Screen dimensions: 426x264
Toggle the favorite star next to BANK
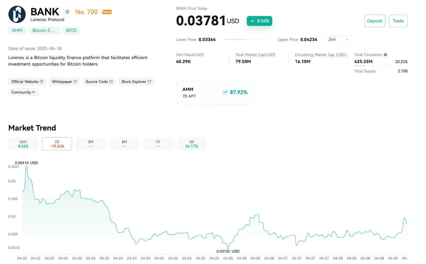[x=67, y=12]
